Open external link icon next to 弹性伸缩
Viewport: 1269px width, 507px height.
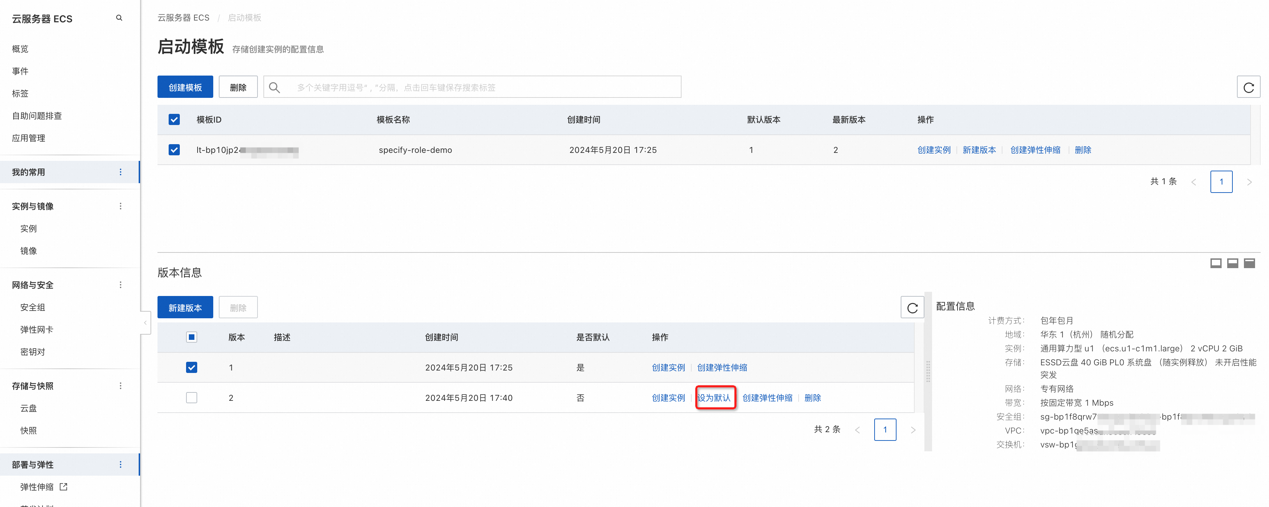(x=63, y=487)
